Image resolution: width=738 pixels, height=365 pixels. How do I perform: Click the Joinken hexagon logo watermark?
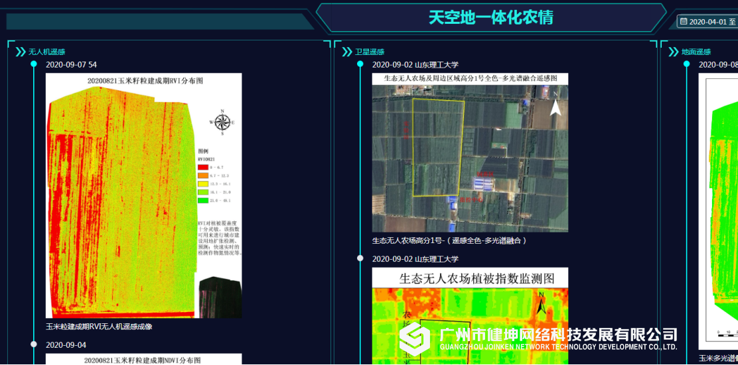[x=415, y=339]
